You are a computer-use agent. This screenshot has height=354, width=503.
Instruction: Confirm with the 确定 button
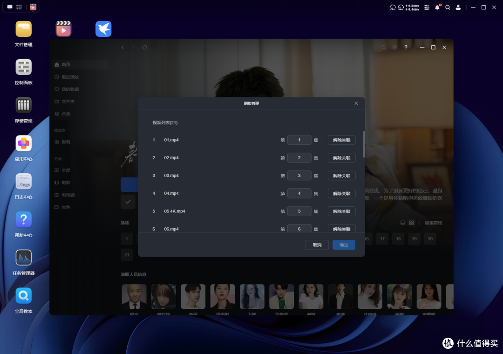(x=344, y=245)
